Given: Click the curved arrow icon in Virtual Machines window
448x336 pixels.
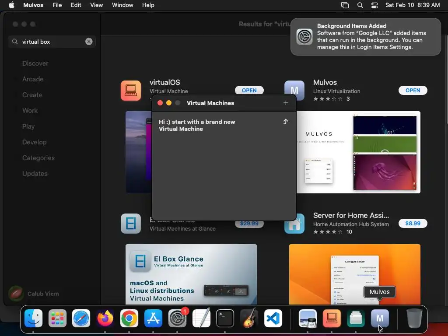Looking at the screenshot, I should [285, 122].
